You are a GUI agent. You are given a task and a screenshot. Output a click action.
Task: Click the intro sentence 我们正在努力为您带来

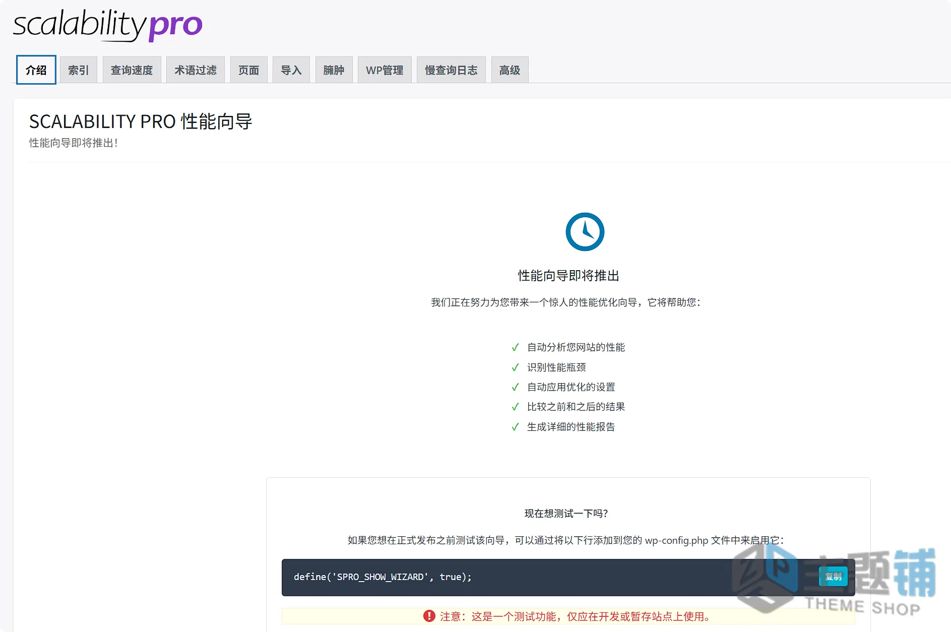(566, 302)
